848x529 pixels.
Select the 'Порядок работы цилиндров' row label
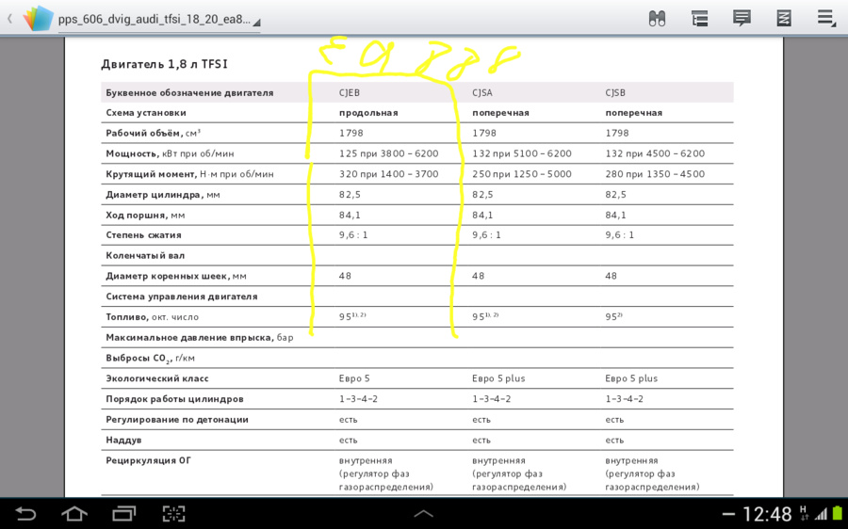coord(174,399)
